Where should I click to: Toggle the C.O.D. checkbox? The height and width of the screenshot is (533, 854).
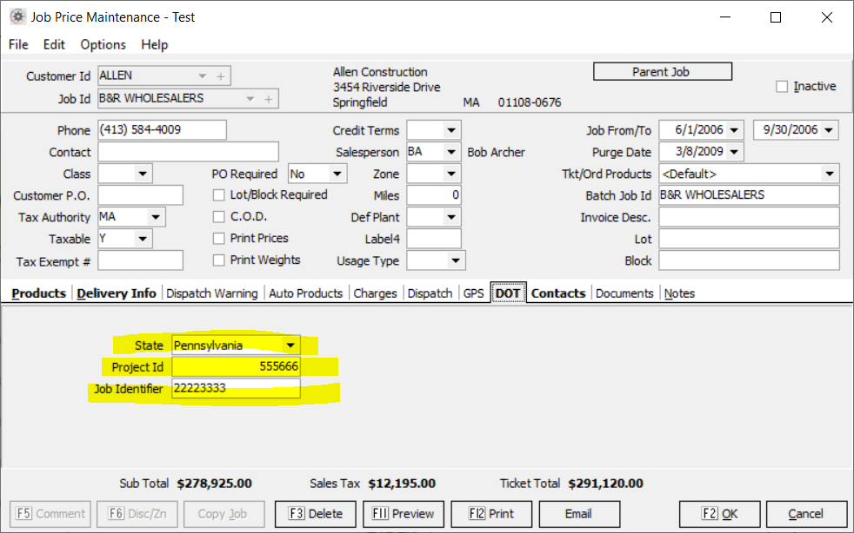point(219,217)
